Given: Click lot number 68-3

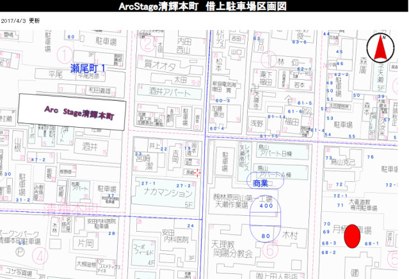Looking at the screenshot, I should (x=329, y=243).
